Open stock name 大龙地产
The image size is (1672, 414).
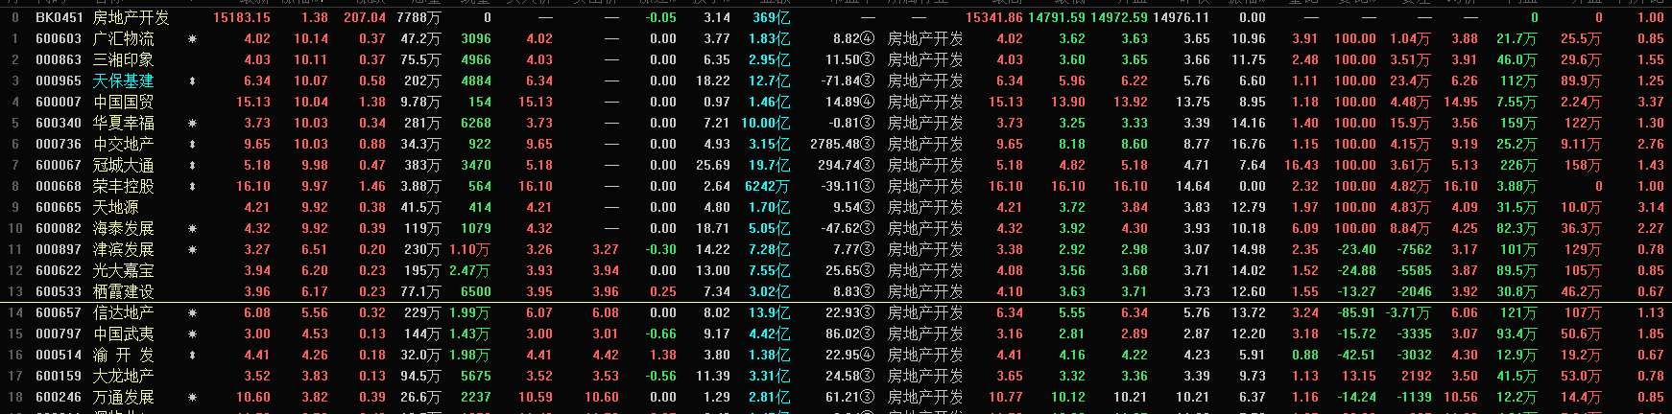[x=123, y=377]
